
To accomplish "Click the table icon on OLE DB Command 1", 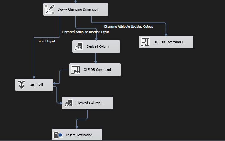I will pyautogui.click(x=145, y=42).
